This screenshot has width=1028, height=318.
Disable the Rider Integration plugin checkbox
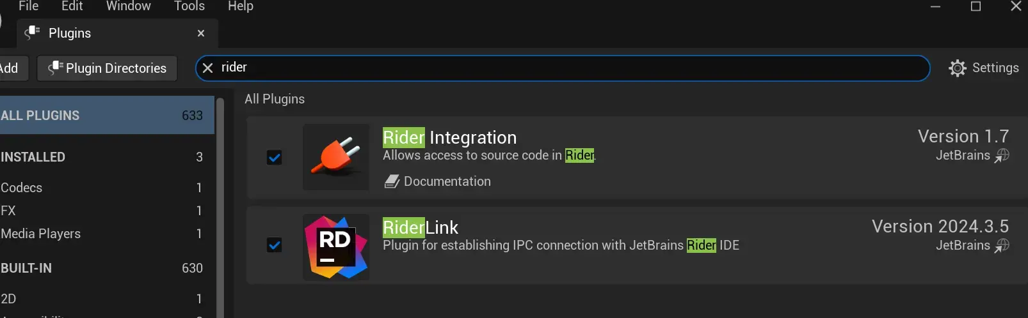[x=274, y=157]
